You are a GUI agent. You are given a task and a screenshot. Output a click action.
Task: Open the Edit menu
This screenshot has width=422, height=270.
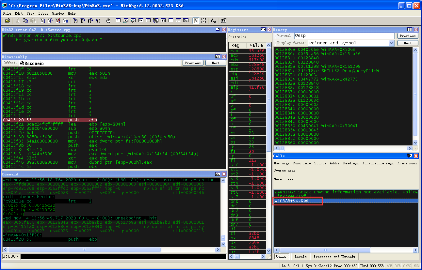click(x=19, y=13)
